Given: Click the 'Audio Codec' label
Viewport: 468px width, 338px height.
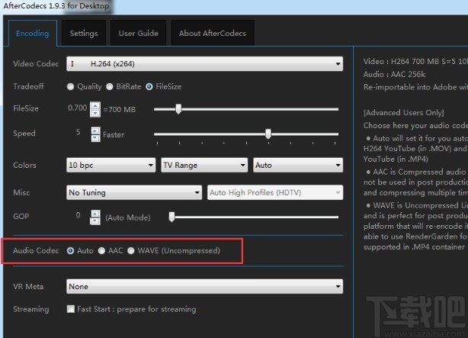Looking at the screenshot, I should coord(36,250).
